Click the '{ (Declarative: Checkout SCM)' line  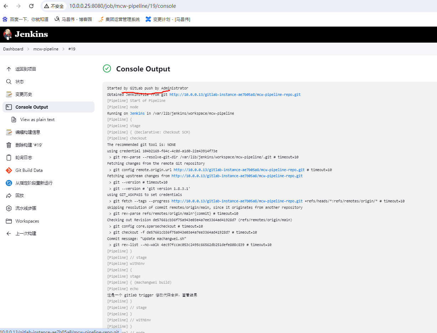tap(149, 132)
